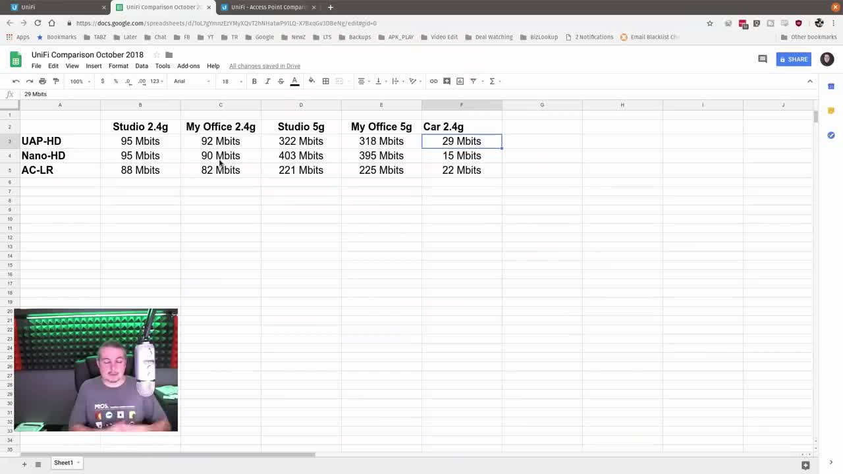Image resolution: width=843 pixels, height=474 pixels.
Task: Decrease decimal places
Action: 128,81
